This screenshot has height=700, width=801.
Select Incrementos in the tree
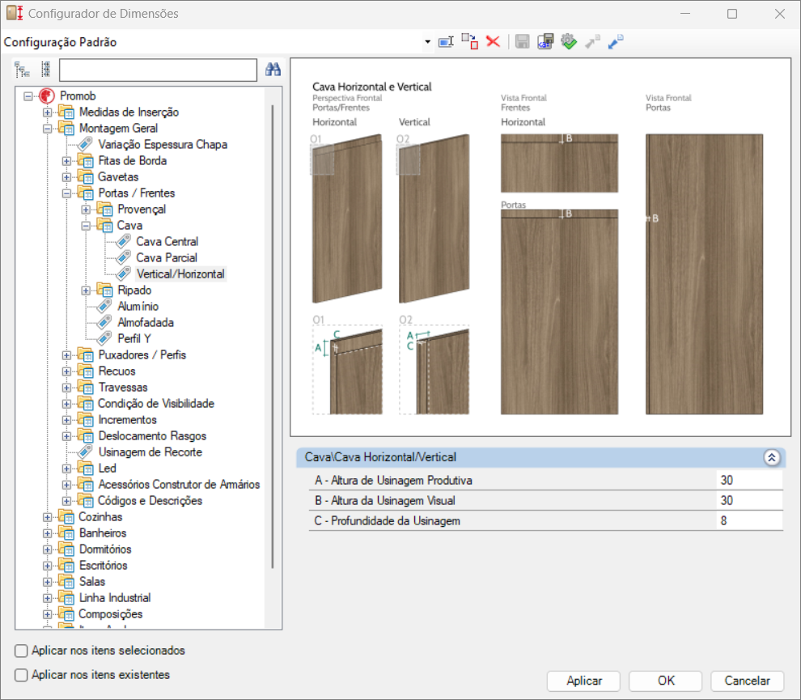click(x=127, y=419)
